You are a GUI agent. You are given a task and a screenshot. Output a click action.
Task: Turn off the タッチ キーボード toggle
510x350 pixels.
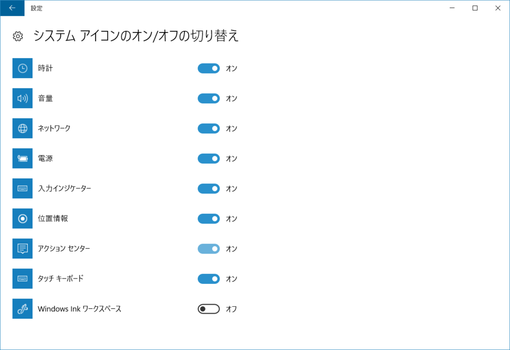(208, 278)
